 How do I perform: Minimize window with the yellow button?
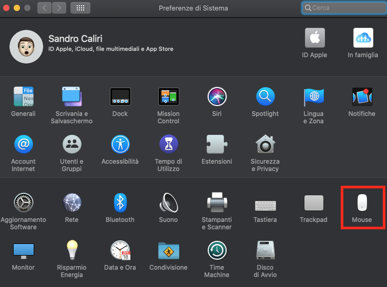click(17, 8)
